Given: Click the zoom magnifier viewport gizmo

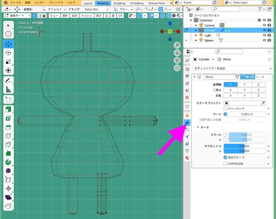Looking at the screenshot, I should click(177, 46).
